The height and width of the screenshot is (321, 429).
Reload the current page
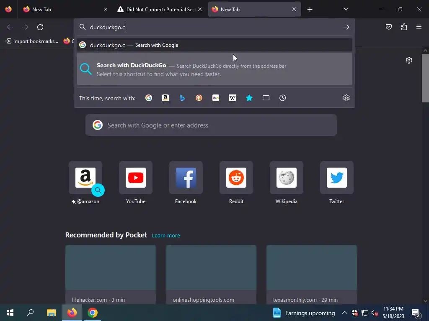(40, 27)
